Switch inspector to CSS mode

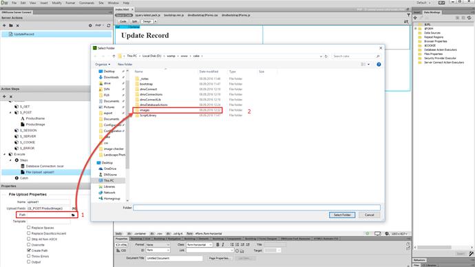[x=121, y=250]
